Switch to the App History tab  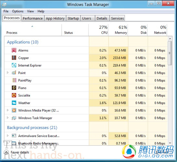point(55,18)
